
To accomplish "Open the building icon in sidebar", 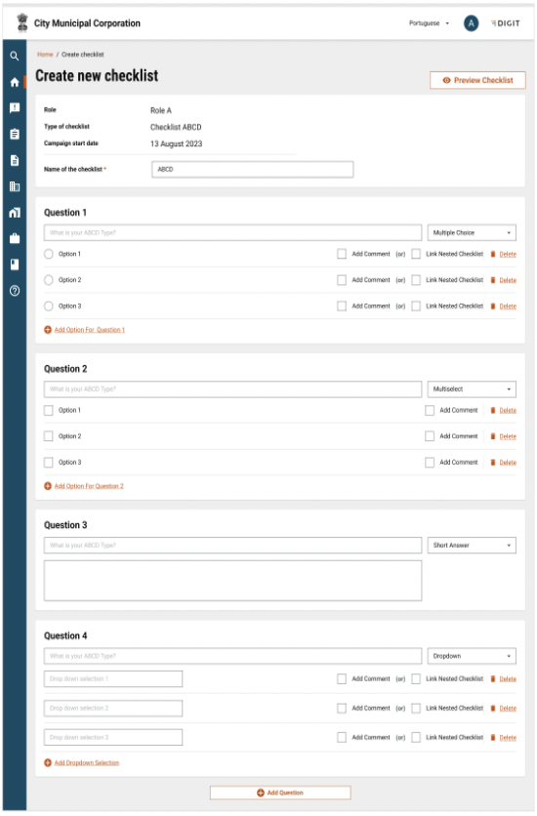I will 15,186.
